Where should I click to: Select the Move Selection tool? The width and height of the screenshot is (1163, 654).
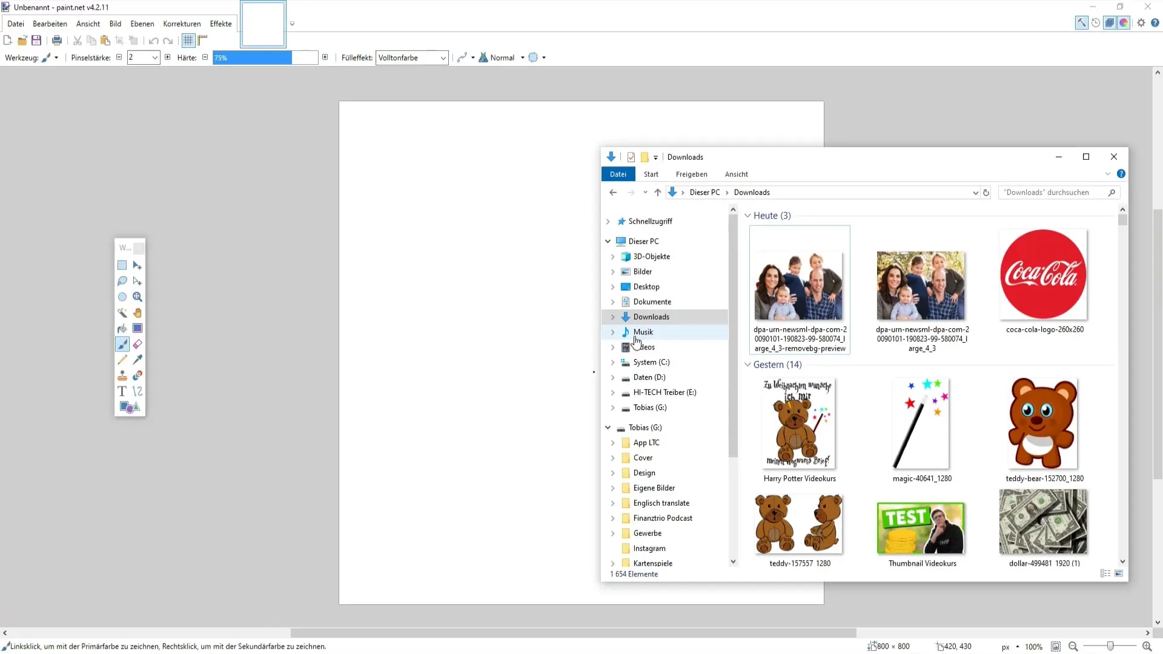138,281
